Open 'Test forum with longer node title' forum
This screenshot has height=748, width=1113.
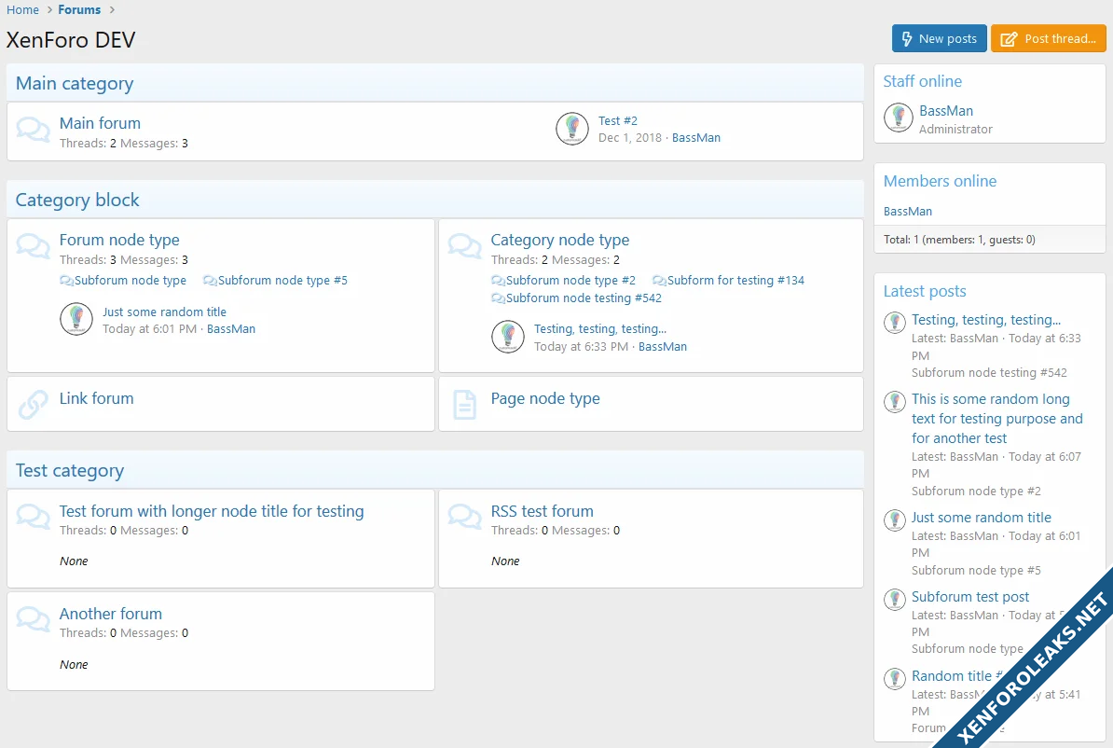point(212,511)
